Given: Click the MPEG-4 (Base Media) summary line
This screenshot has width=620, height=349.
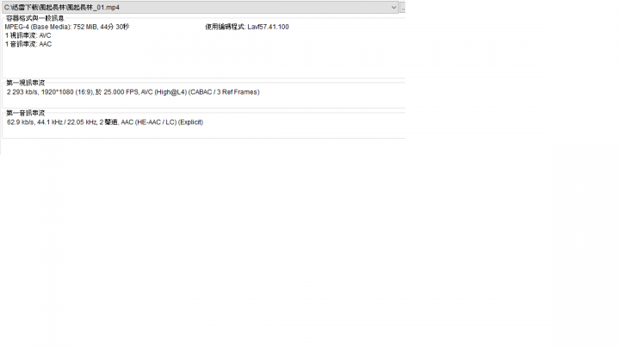Looking at the screenshot, I should coord(67,27).
